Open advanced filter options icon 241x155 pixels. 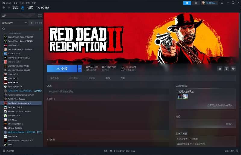(x=40, y=29)
